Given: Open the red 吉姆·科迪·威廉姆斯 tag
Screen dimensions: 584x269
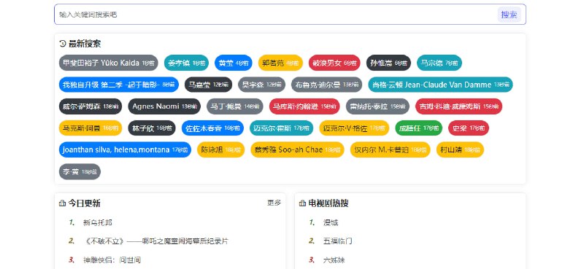Looking at the screenshot, I should point(458,106).
